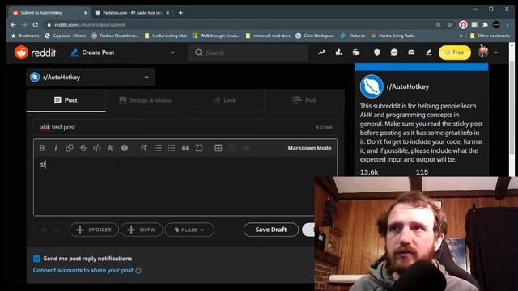Apply strikethrough formatting
This screenshot has width=518, height=291.
[83, 148]
